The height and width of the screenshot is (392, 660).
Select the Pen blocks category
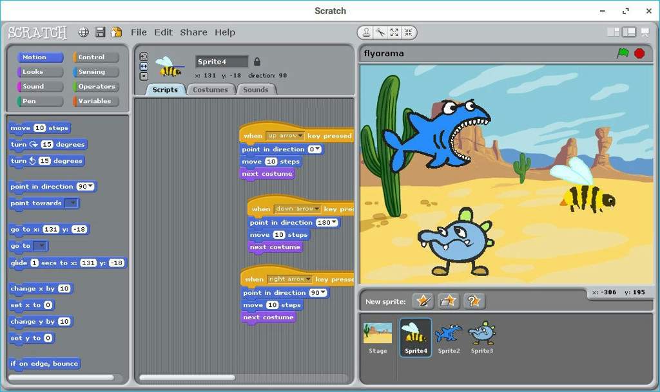pyautogui.click(x=40, y=101)
